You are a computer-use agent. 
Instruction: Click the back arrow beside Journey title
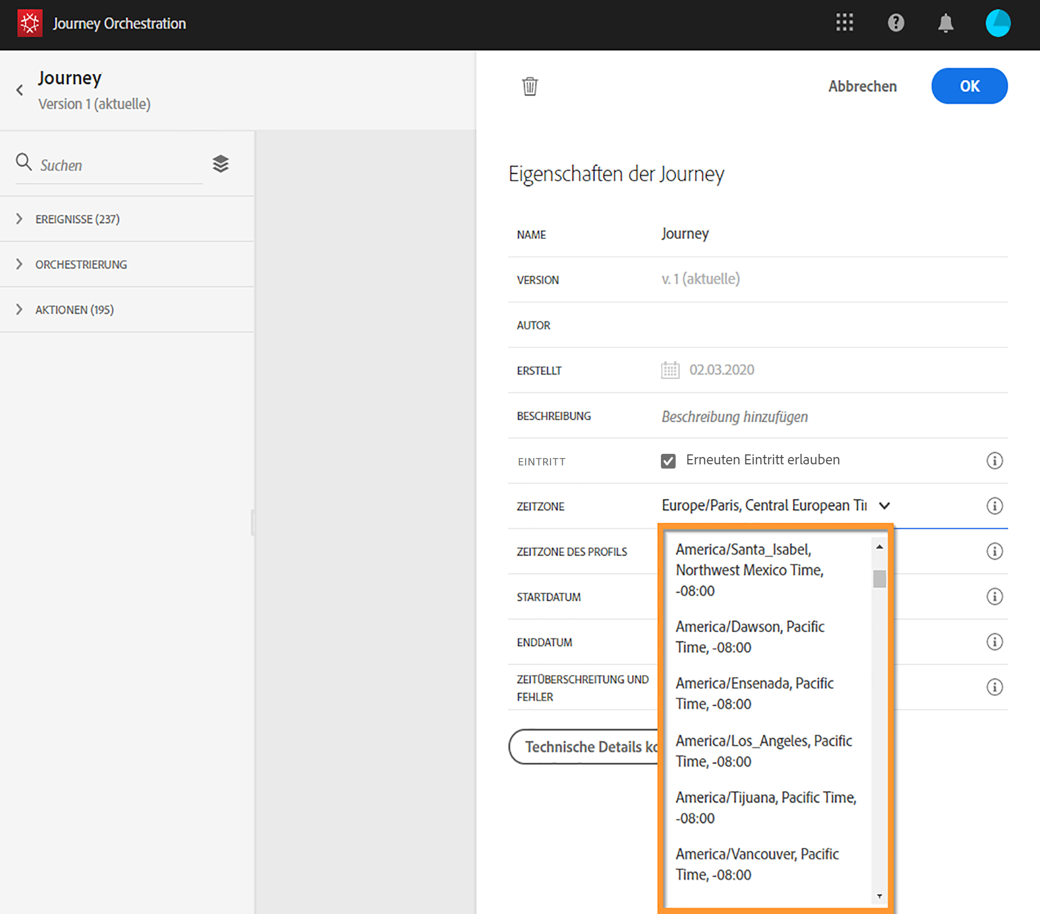coord(20,90)
